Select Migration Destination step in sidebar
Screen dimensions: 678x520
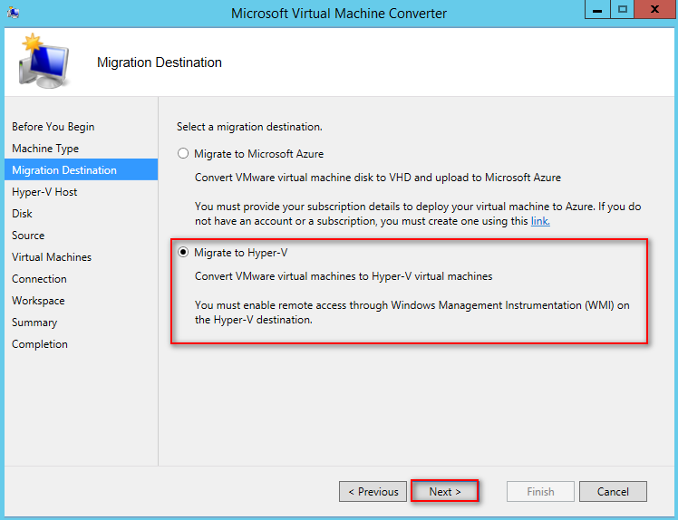point(82,170)
